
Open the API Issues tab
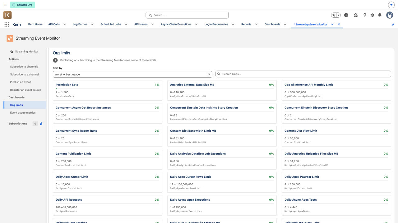click(x=141, y=24)
